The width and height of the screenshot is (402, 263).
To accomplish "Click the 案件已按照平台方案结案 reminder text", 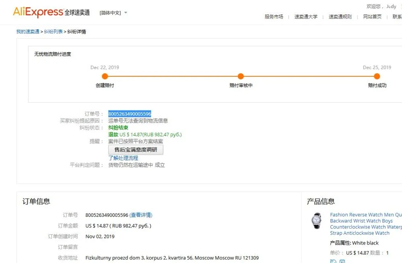I will tap(135, 142).
